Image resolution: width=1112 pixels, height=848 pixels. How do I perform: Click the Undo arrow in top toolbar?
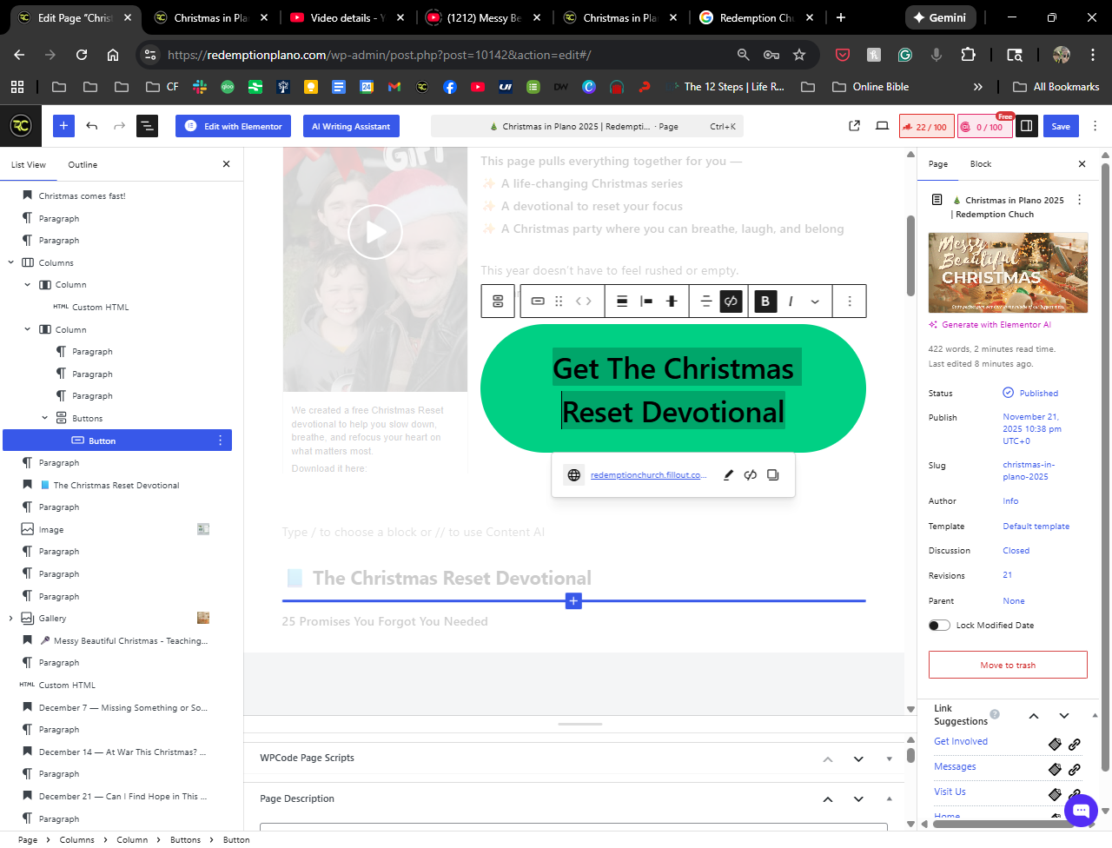tap(91, 126)
